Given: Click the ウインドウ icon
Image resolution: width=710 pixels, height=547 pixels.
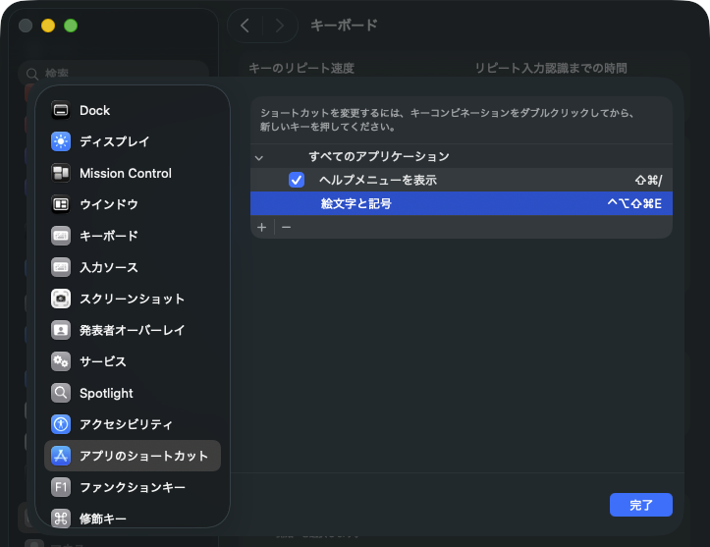Looking at the screenshot, I should 61,204.
